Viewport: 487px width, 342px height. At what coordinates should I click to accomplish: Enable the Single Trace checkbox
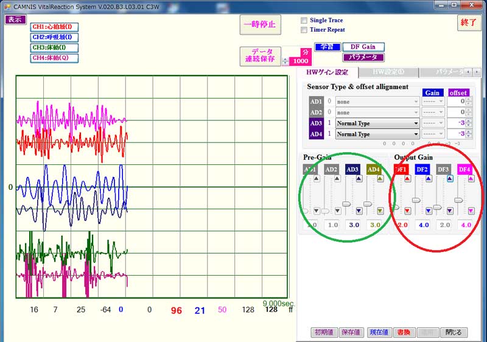304,20
